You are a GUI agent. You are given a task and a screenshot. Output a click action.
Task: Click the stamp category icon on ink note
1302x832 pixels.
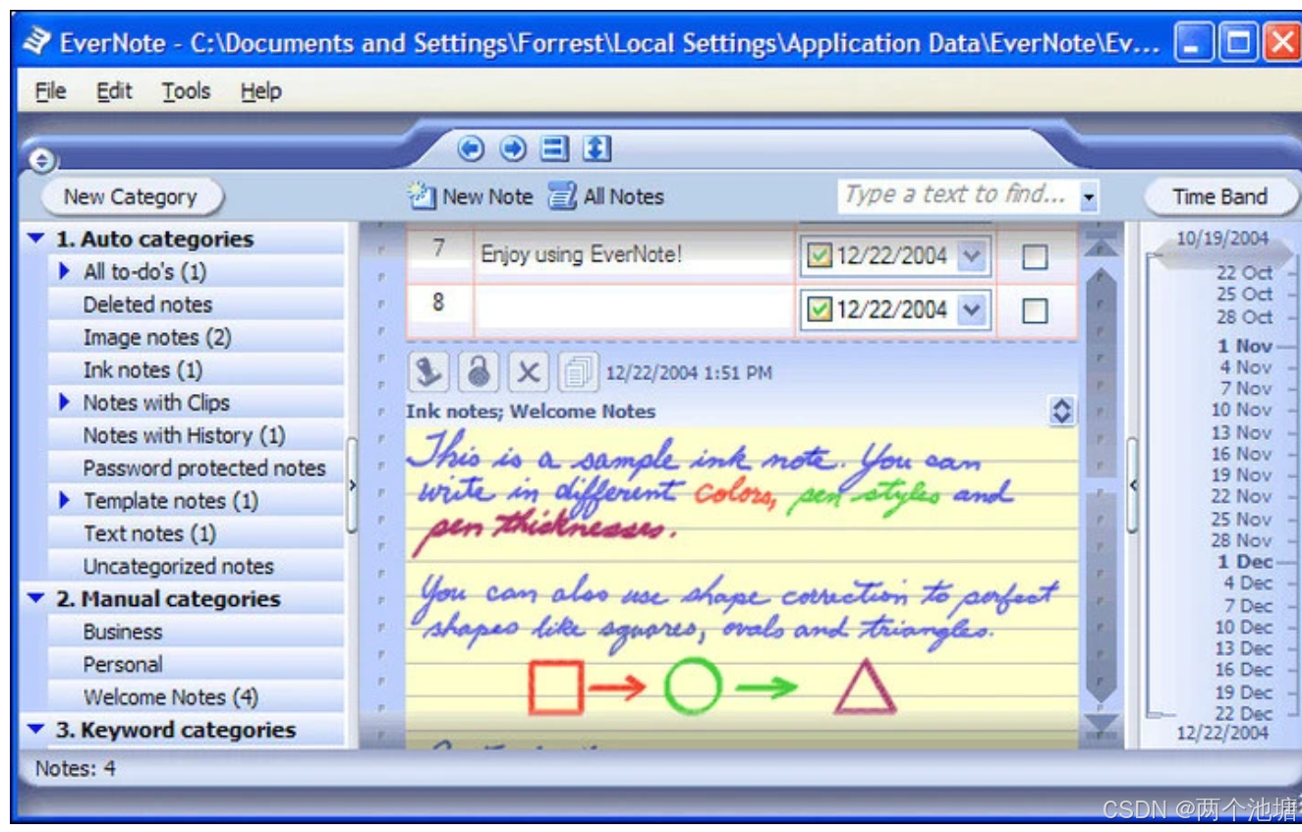tap(429, 371)
